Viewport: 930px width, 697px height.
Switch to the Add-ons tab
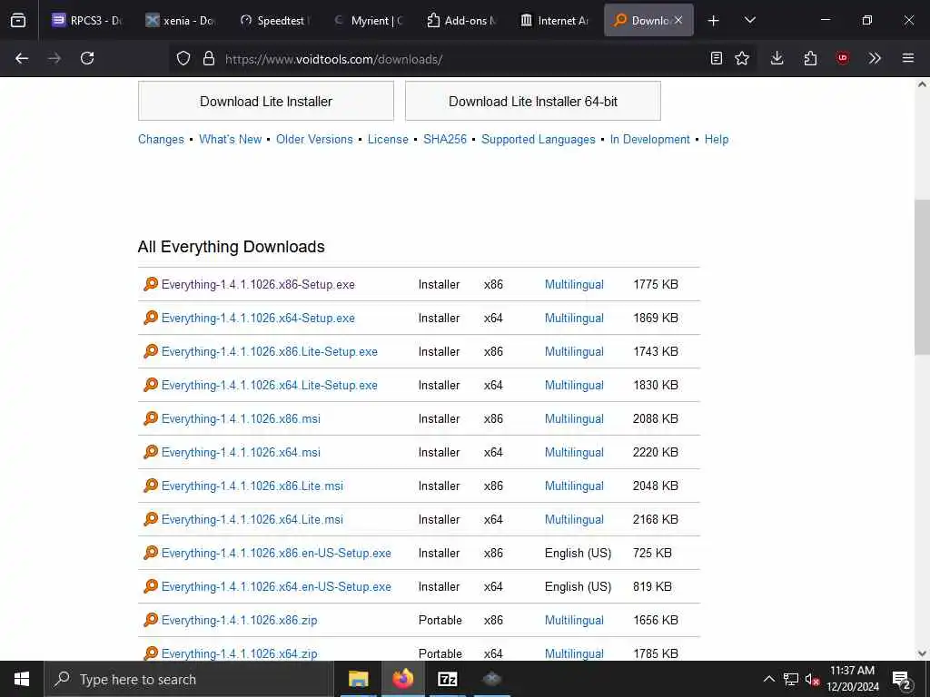tap(461, 20)
